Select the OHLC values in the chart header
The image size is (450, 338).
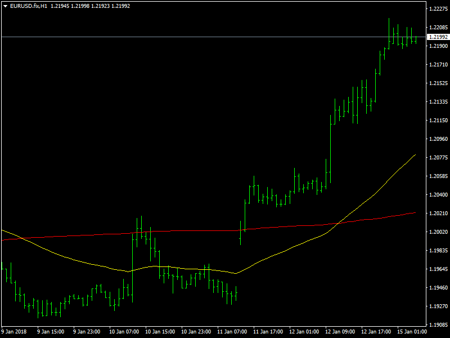tap(90, 6)
